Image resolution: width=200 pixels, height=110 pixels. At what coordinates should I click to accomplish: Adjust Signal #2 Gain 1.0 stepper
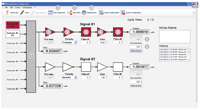106,77
